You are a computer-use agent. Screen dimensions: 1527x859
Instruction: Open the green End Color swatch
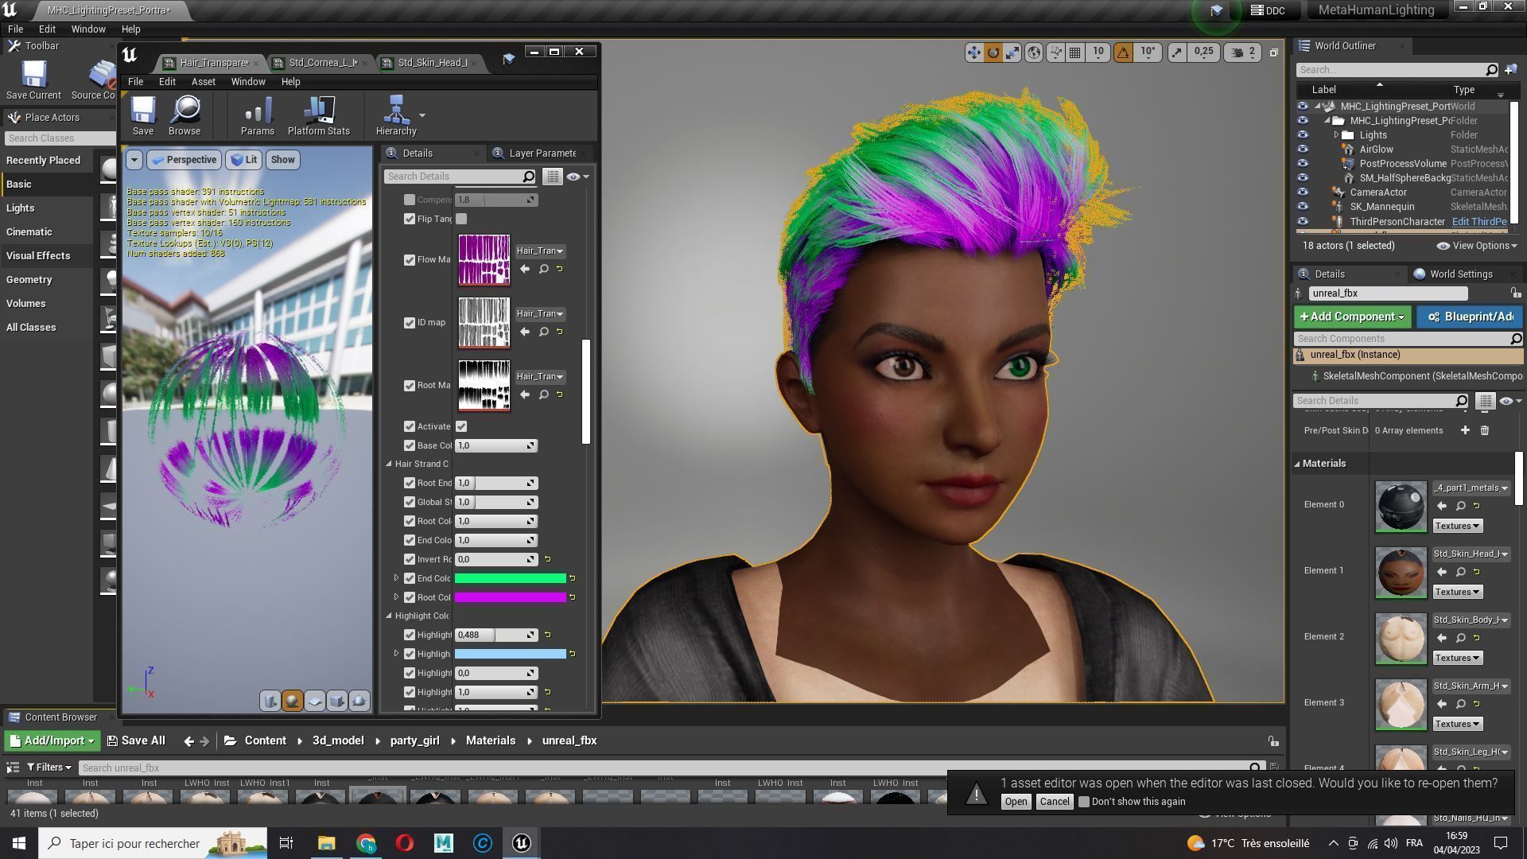510,578
